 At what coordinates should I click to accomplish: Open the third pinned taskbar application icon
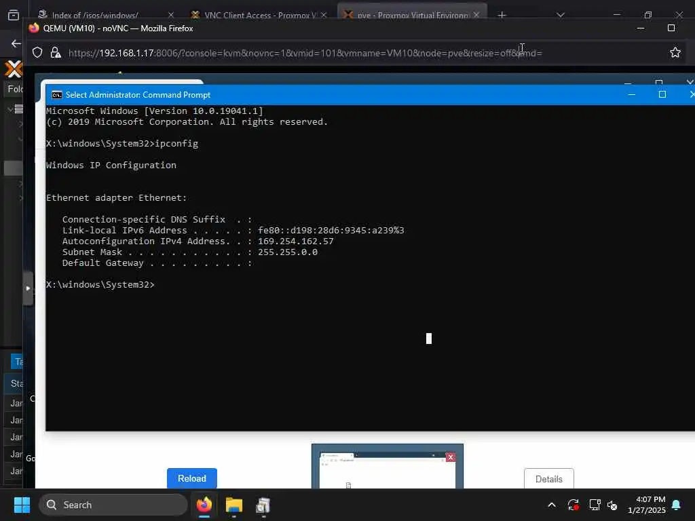[x=263, y=505]
